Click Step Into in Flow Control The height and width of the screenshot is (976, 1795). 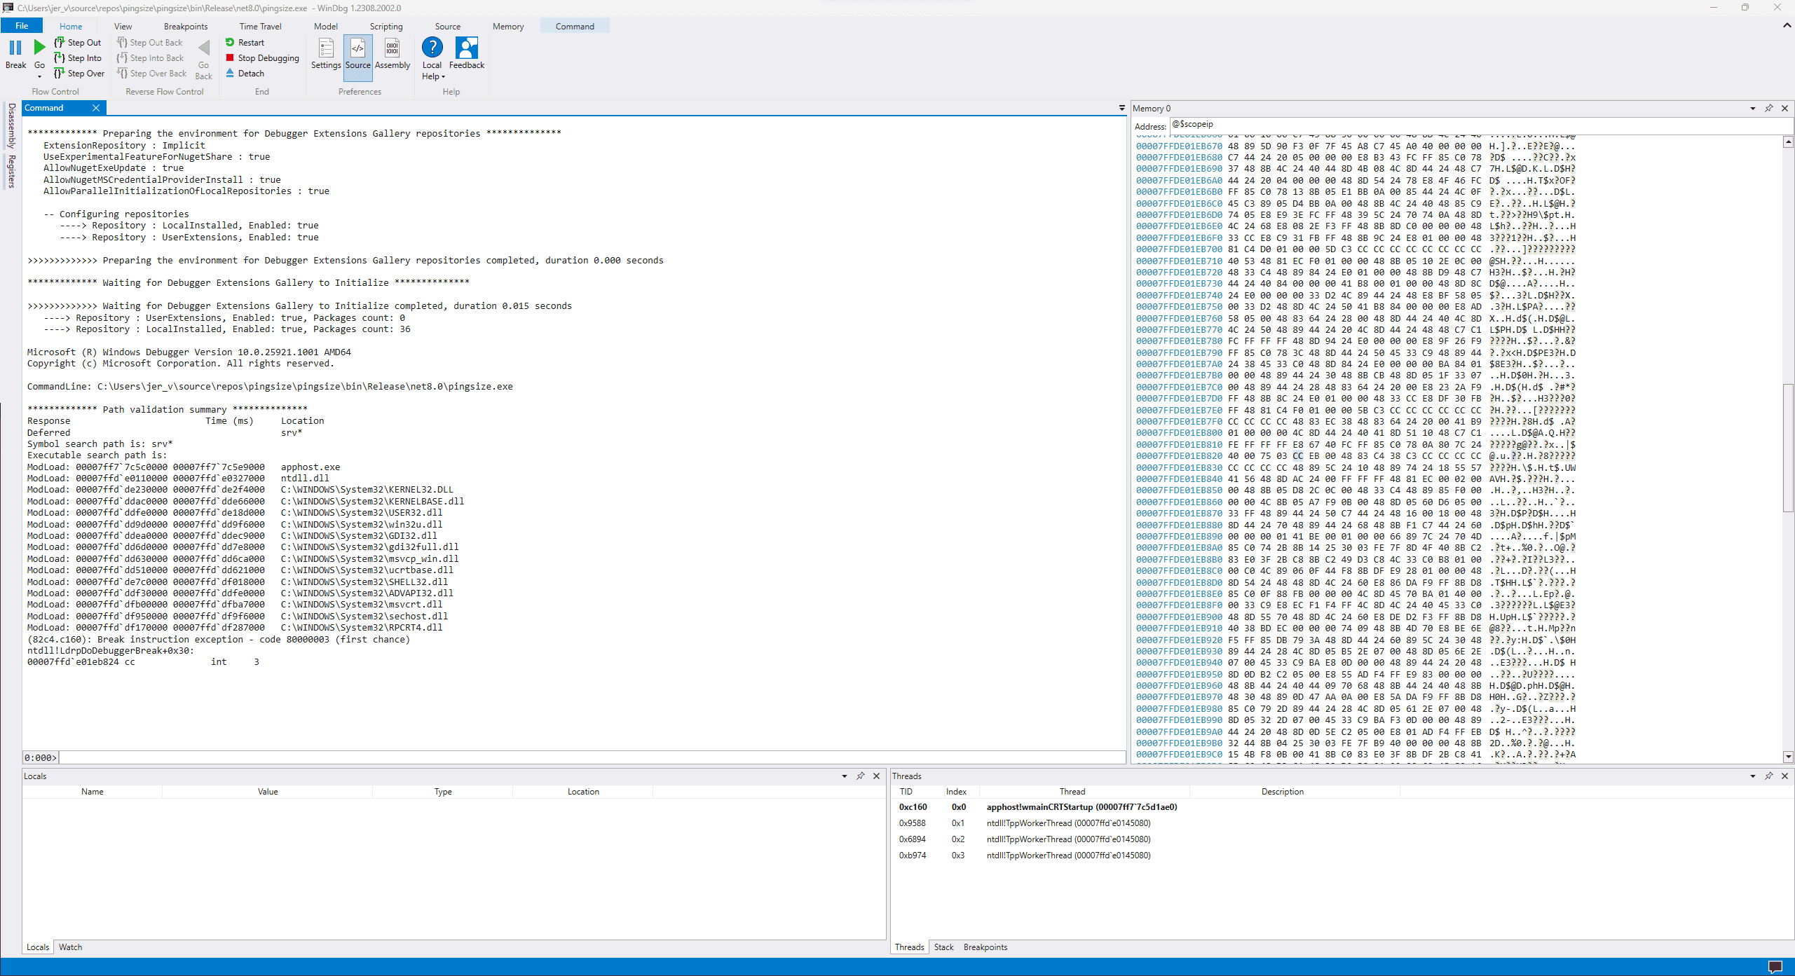pos(78,58)
